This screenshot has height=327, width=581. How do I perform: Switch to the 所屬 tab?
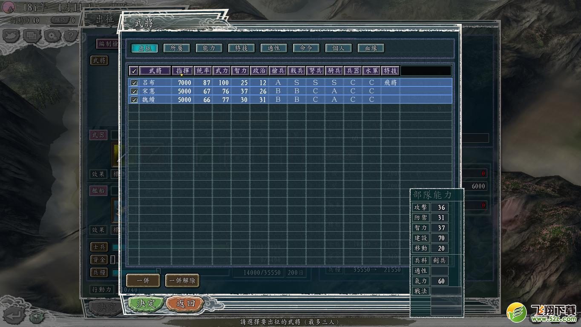(x=177, y=48)
